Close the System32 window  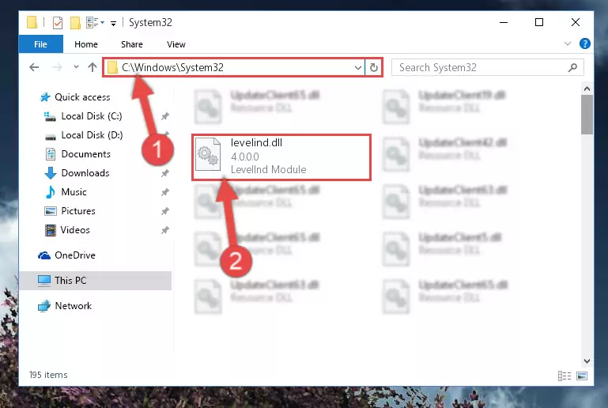tap(576, 22)
